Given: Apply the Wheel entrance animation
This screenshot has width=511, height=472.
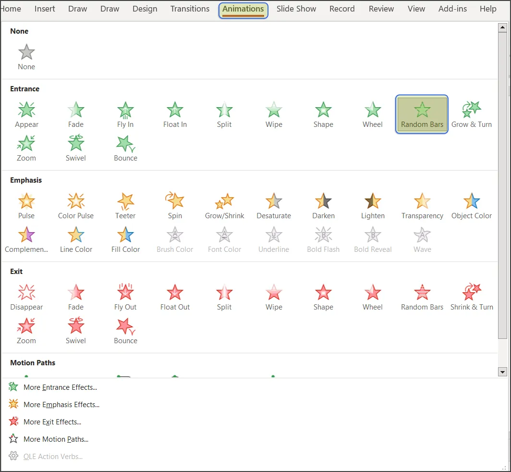Looking at the screenshot, I should [373, 114].
